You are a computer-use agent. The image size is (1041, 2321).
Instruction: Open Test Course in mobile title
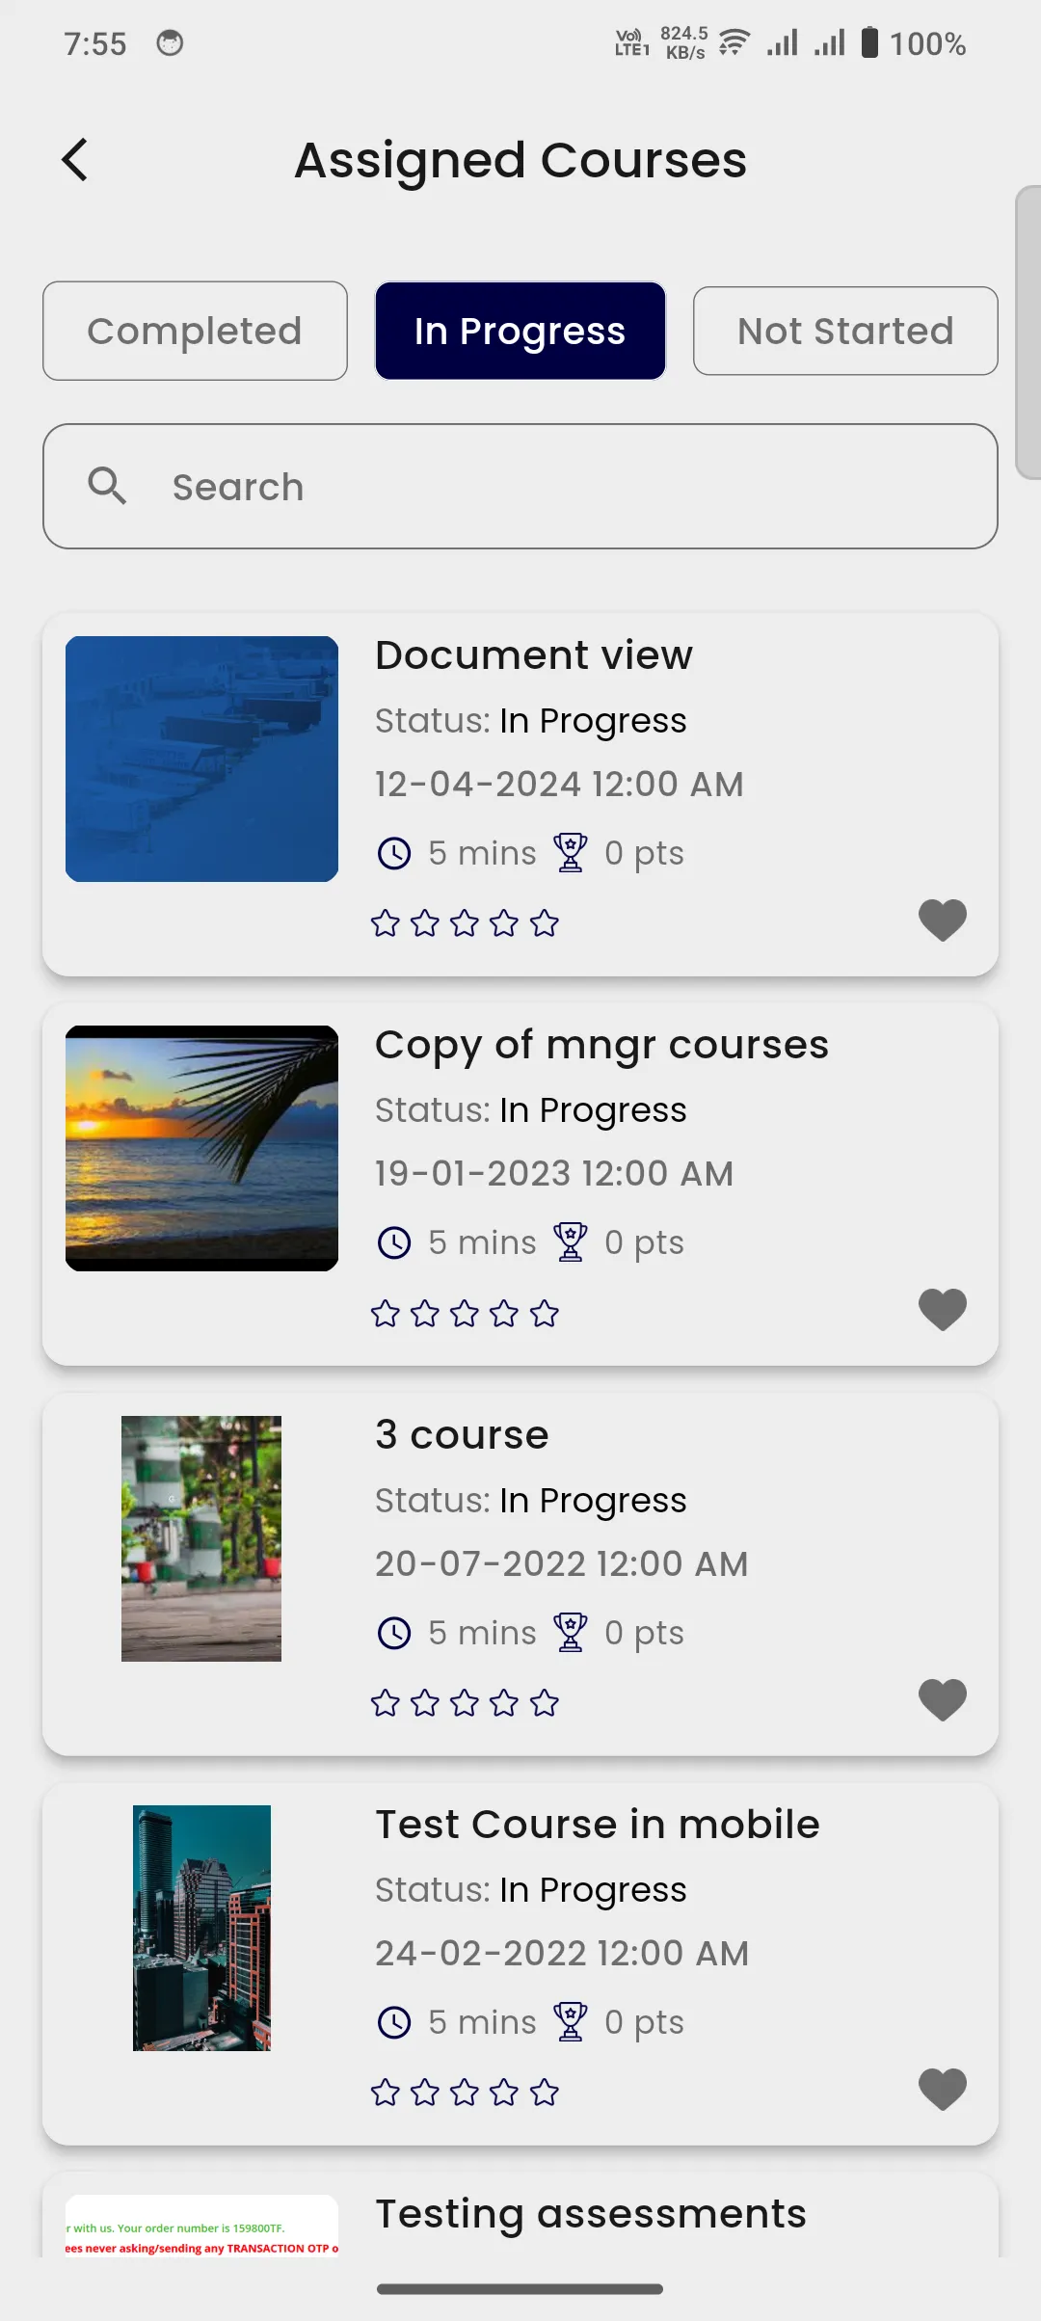[x=598, y=1825]
